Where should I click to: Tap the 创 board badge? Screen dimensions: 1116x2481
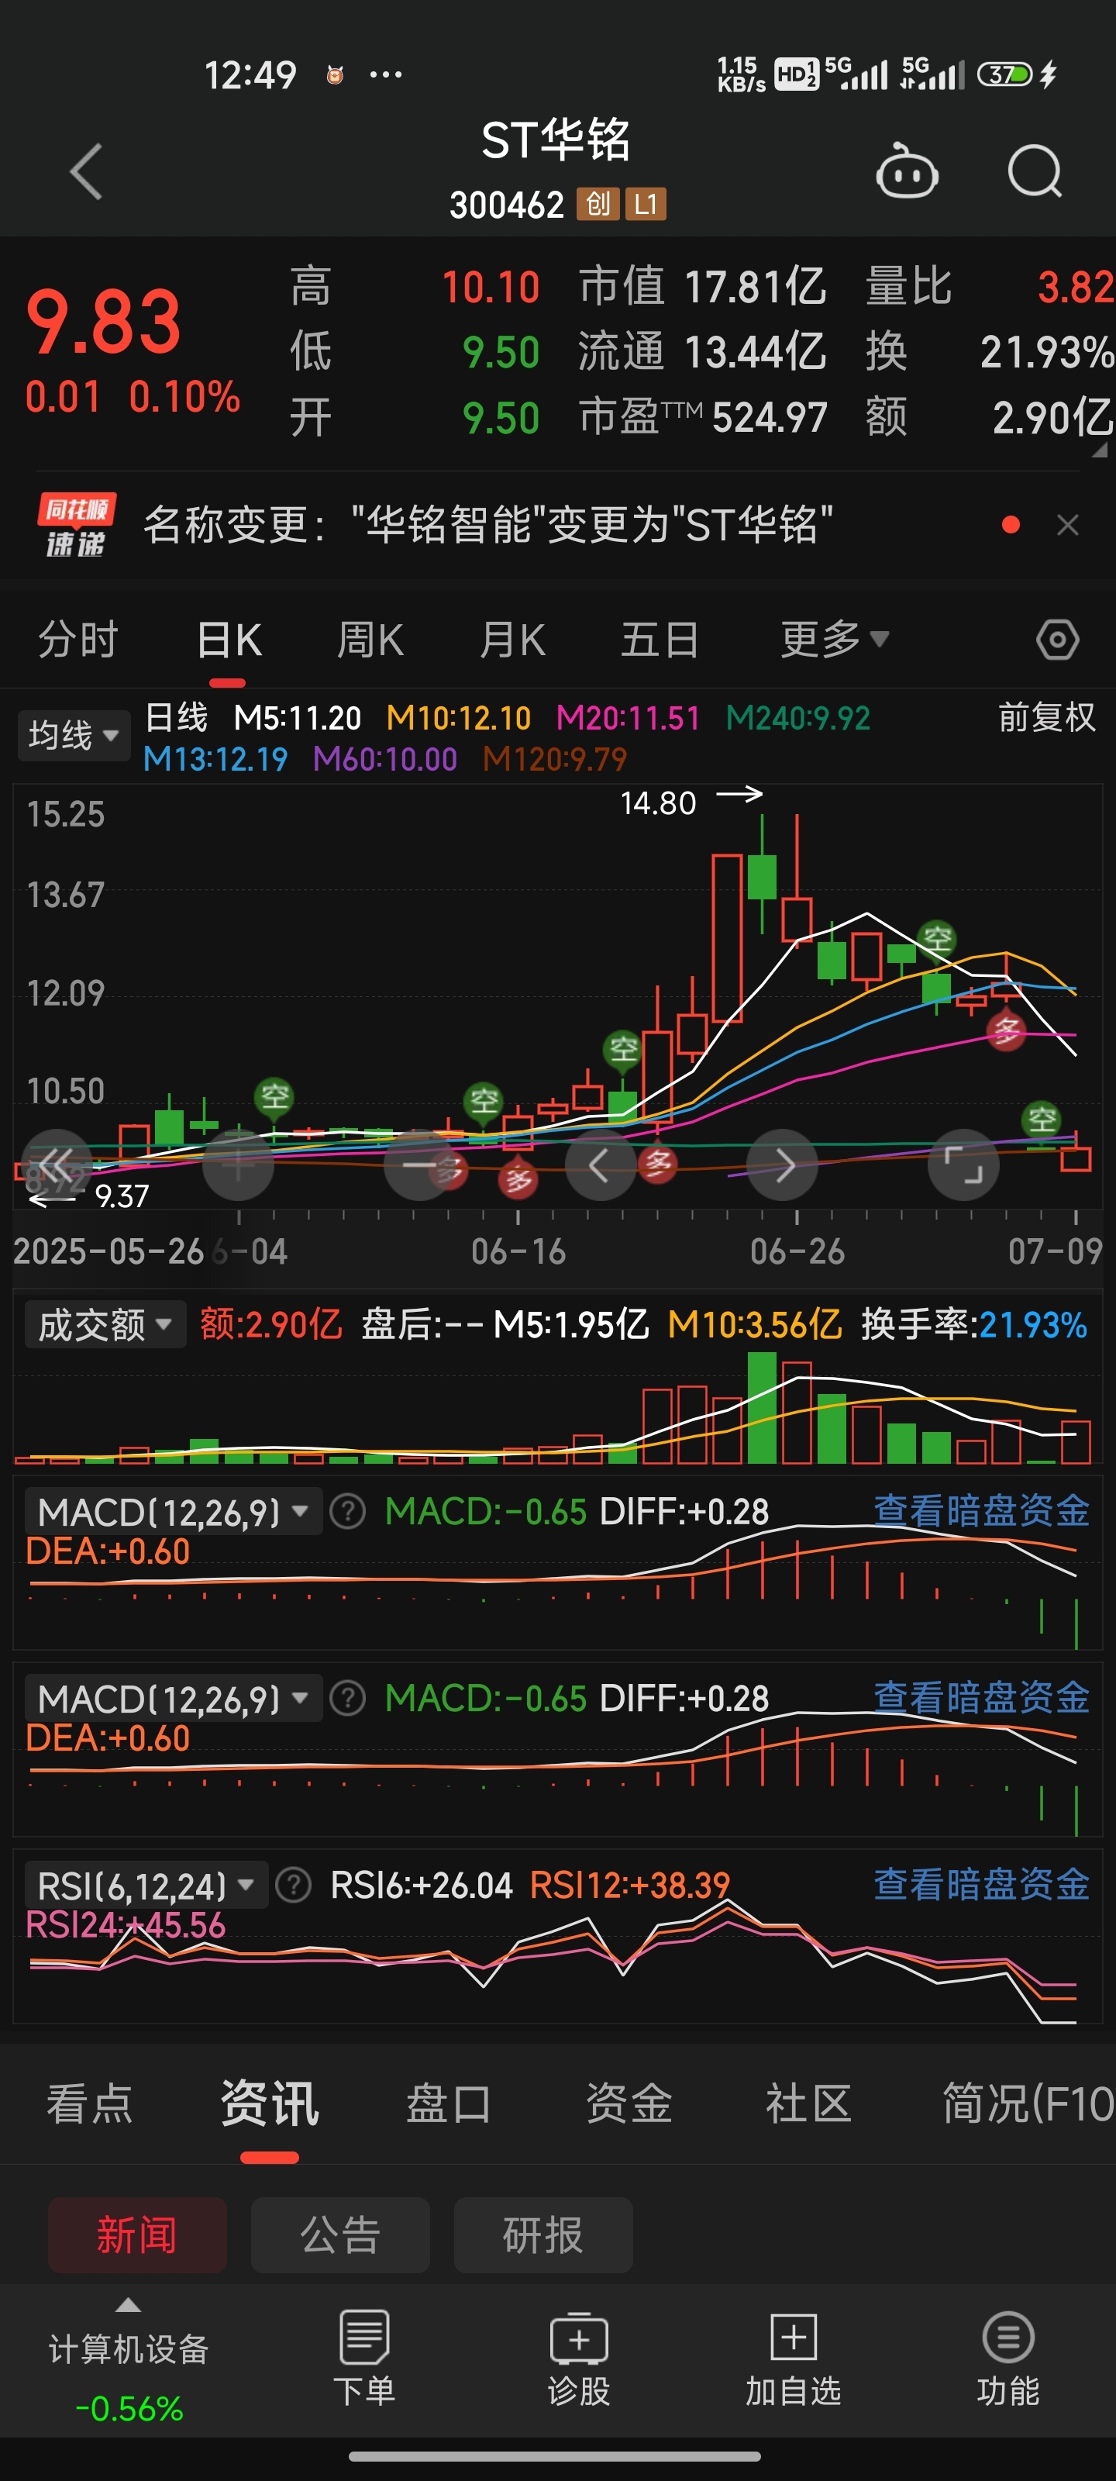(597, 204)
